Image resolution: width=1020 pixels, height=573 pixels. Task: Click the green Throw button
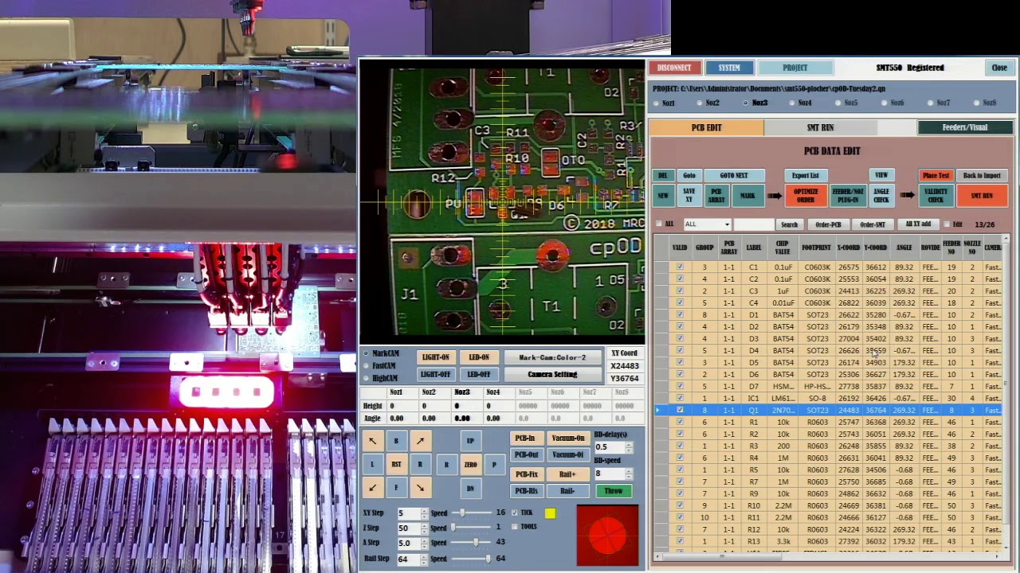[x=613, y=491]
